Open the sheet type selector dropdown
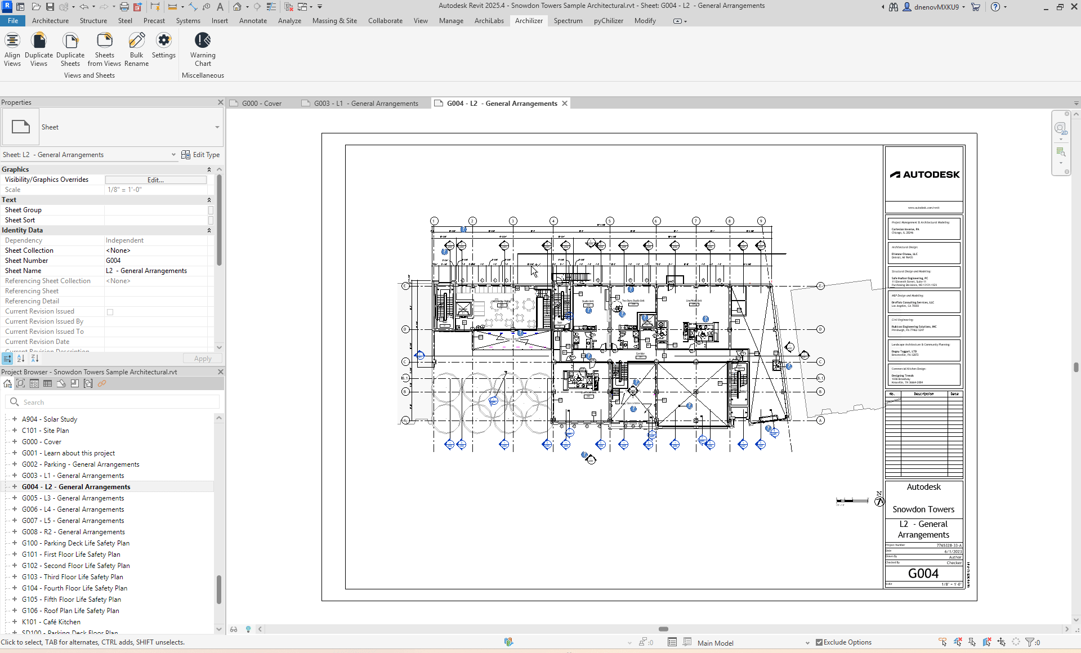Viewport: 1081px width, 653px height. click(217, 127)
